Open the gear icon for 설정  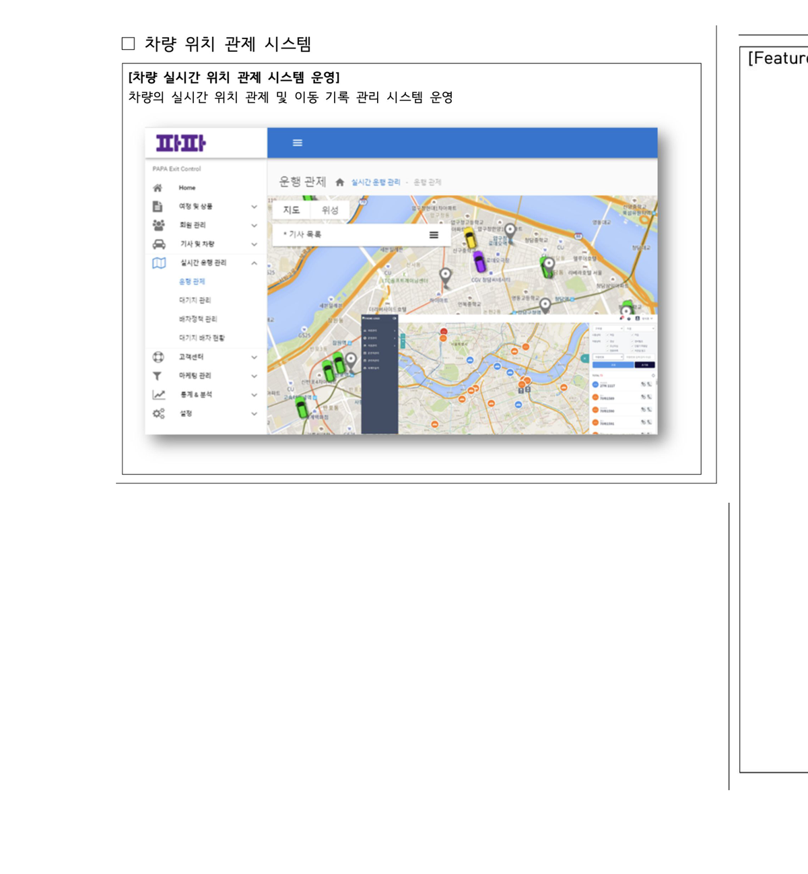(x=159, y=413)
